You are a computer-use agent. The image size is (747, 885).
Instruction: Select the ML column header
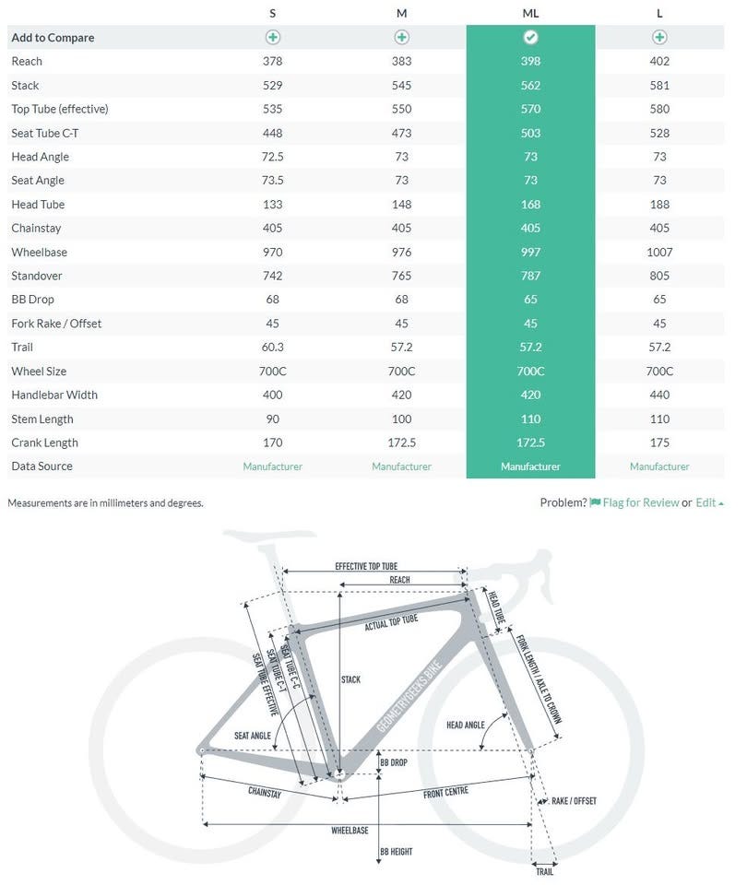click(x=530, y=13)
